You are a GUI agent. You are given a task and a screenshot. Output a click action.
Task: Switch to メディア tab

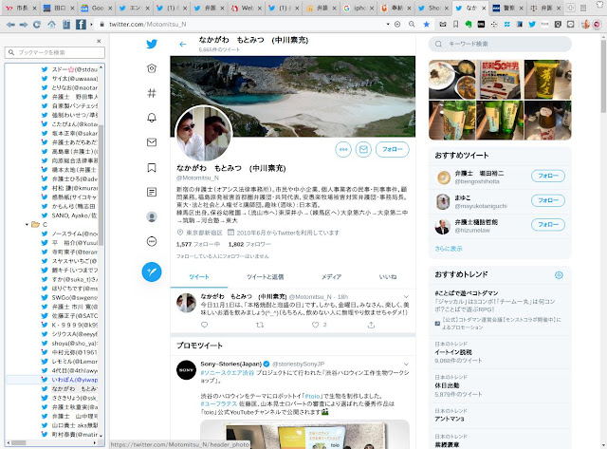(x=331, y=277)
